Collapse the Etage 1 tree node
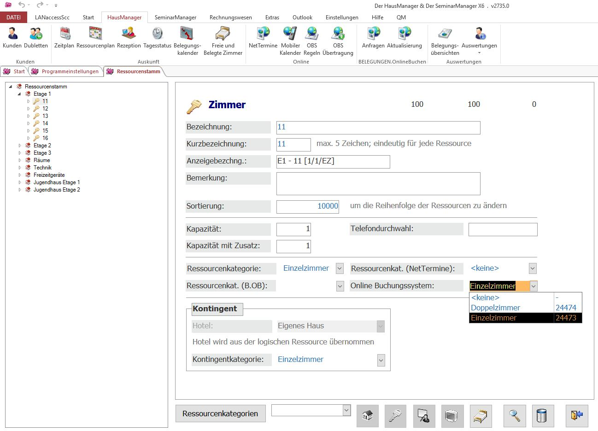598x431 pixels. [19, 94]
